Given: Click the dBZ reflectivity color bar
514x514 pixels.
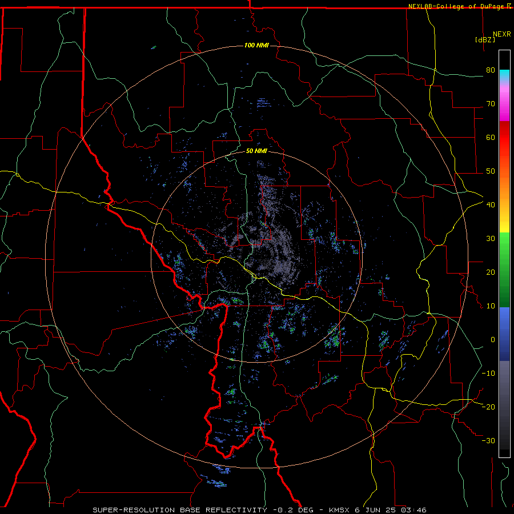Looking at the screenshot, I should pyautogui.click(x=504, y=254).
